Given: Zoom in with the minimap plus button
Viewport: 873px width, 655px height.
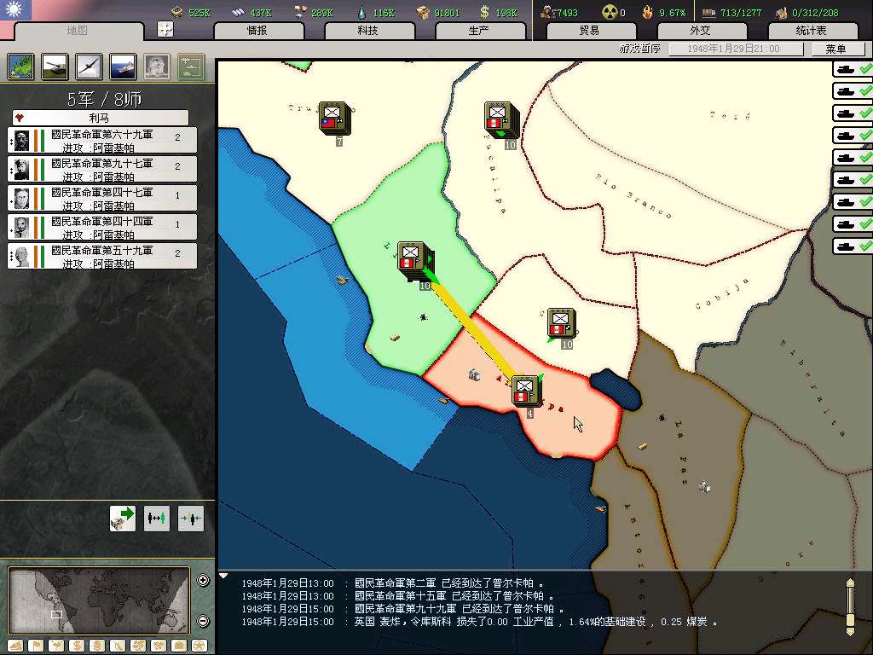Looking at the screenshot, I should [x=203, y=581].
